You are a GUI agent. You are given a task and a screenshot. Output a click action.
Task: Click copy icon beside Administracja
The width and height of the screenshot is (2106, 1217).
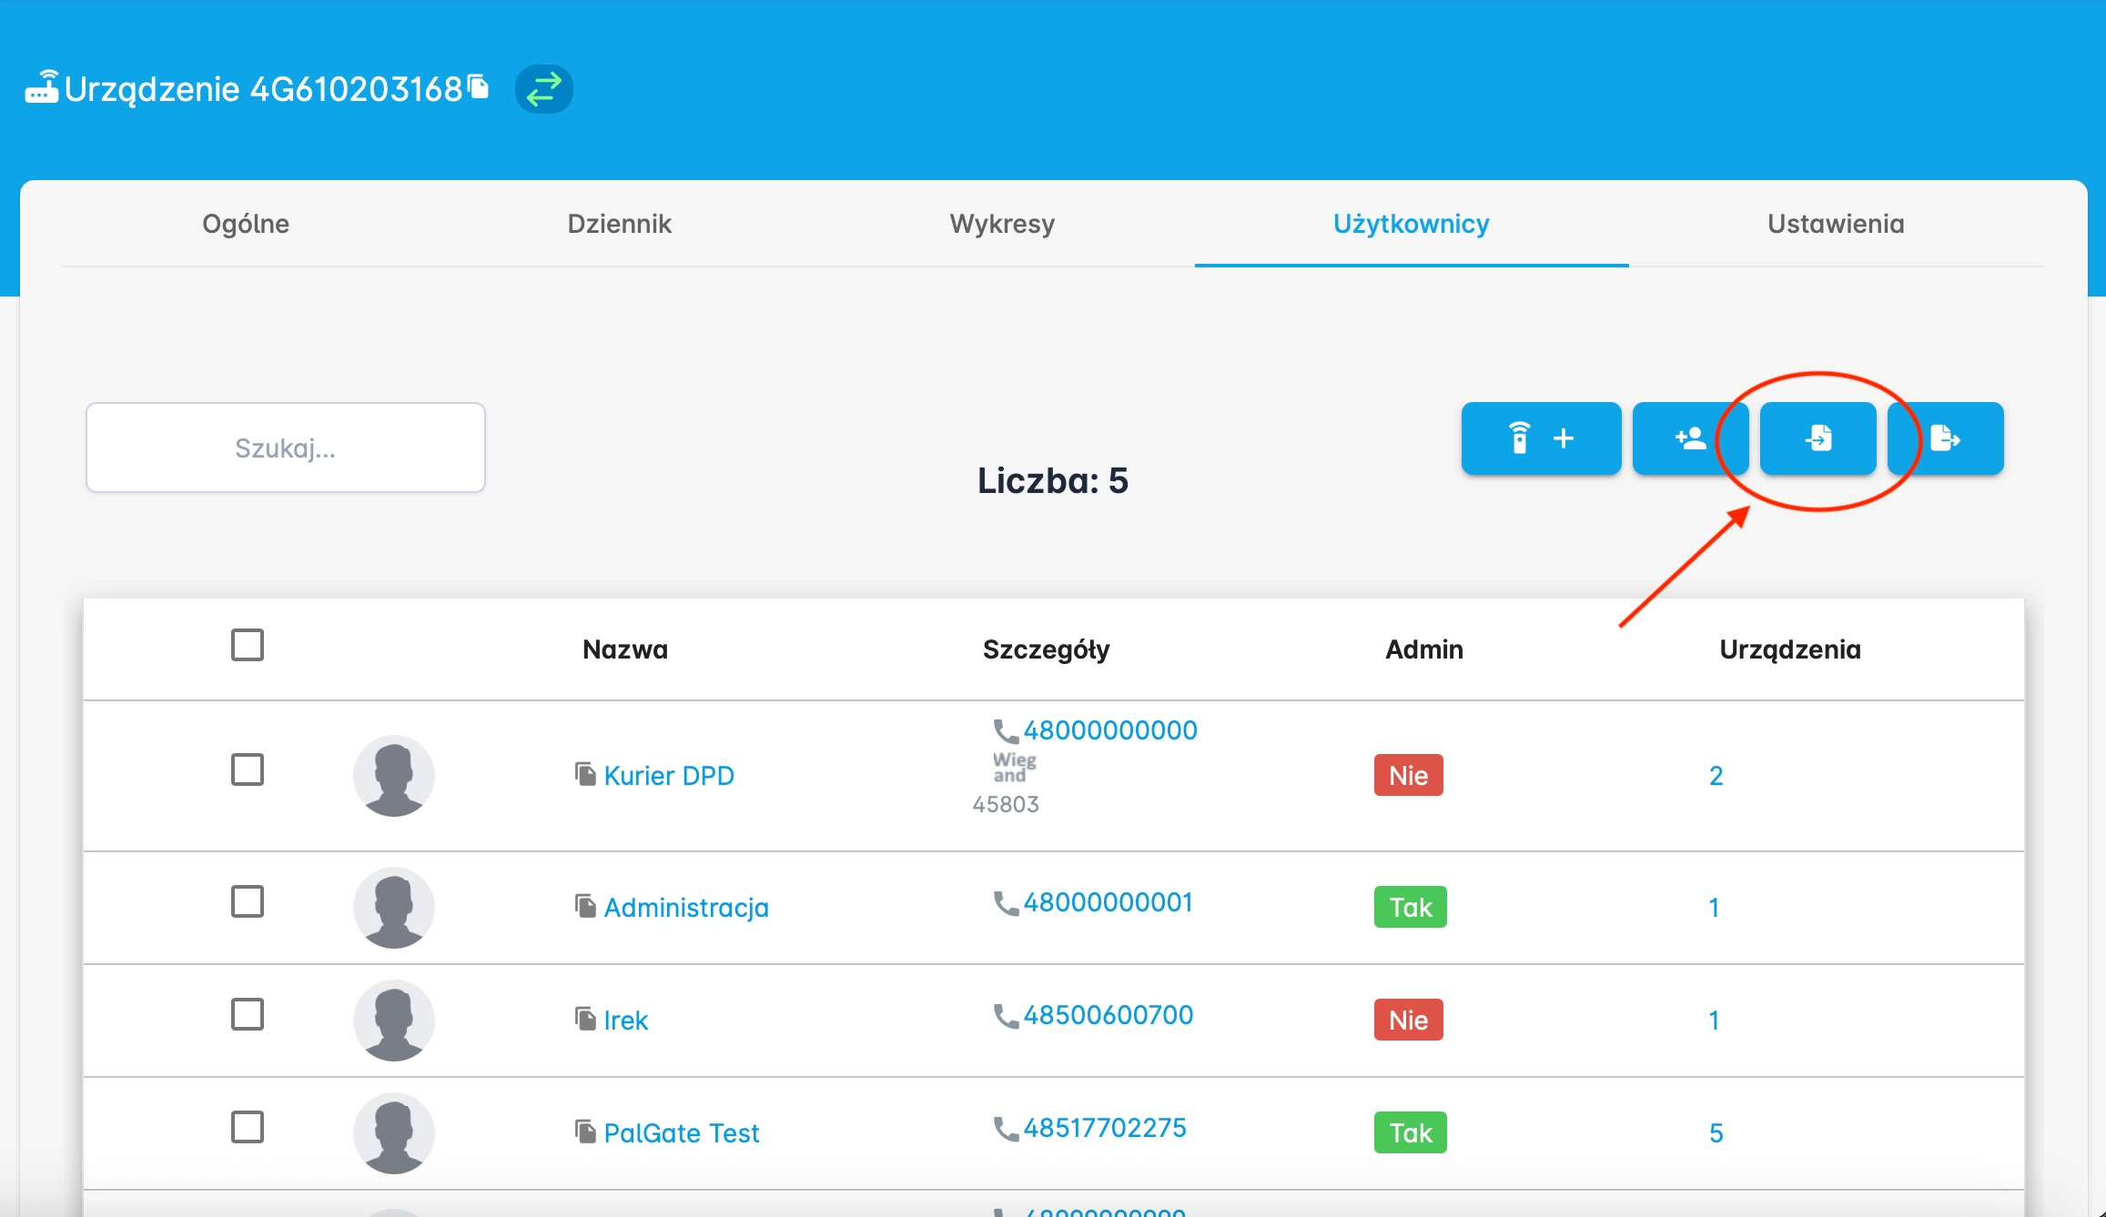pos(585,906)
